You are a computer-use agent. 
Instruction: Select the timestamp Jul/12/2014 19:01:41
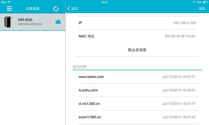[179, 77]
